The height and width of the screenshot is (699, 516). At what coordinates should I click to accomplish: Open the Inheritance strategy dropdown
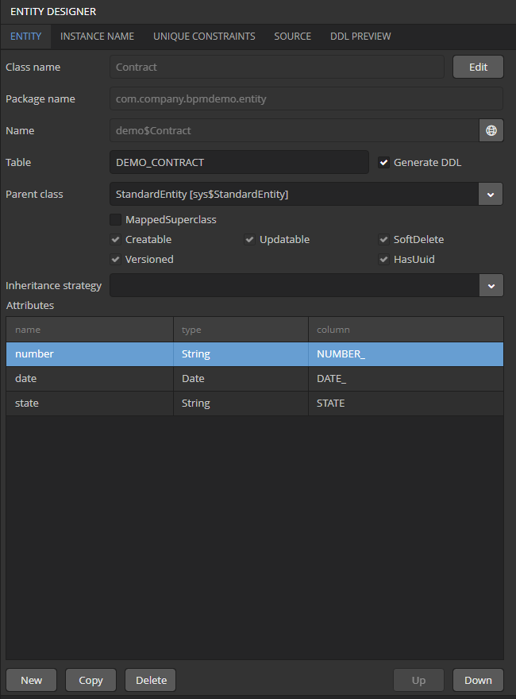pos(491,284)
